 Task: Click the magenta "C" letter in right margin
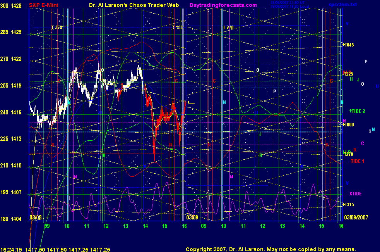pyautogui.click(x=363, y=143)
